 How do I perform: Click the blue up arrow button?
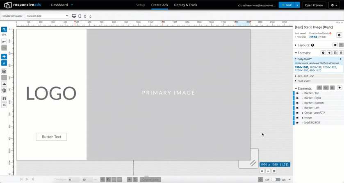coord(4,56)
